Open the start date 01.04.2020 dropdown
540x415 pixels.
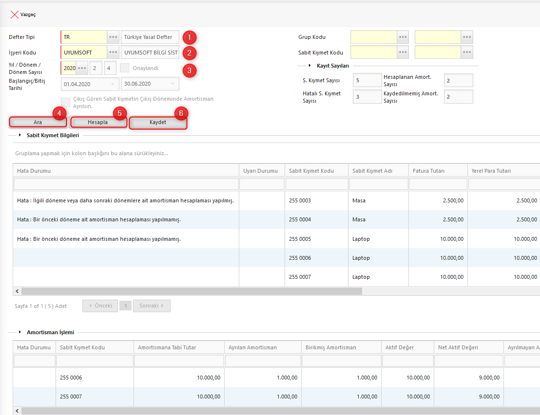(114, 84)
